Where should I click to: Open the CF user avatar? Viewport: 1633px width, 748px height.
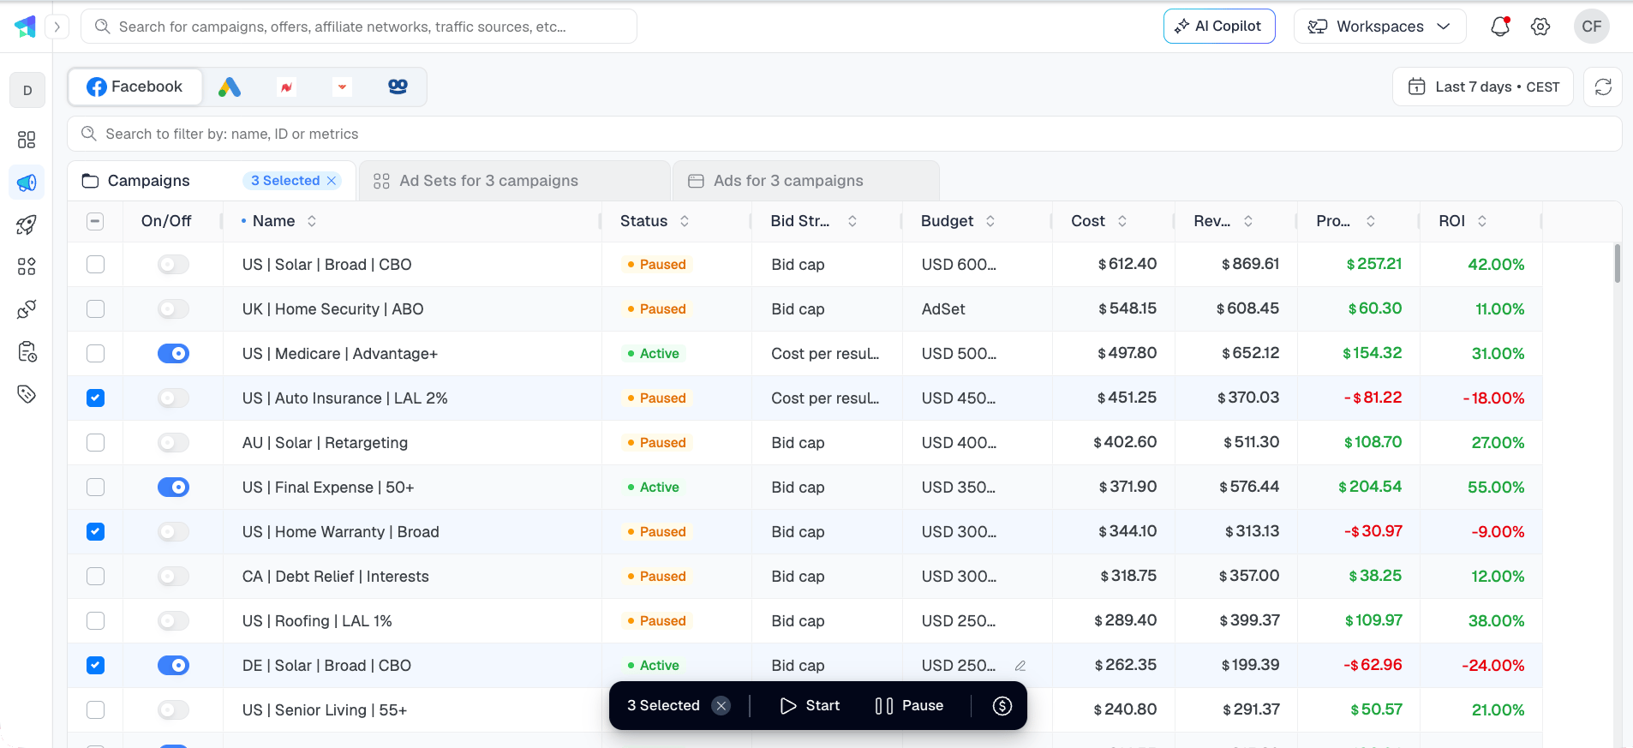[x=1592, y=27]
